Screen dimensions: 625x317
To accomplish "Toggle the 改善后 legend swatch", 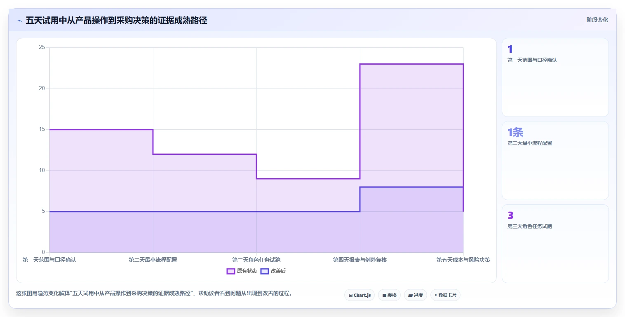I will pos(264,271).
